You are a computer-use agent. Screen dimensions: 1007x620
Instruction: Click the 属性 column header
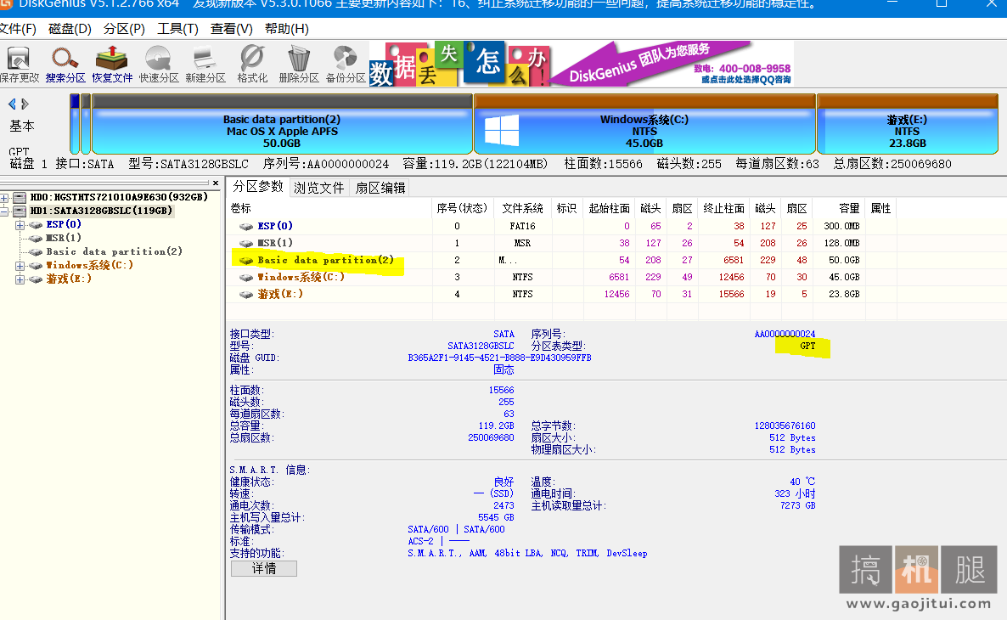coord(880,208)
